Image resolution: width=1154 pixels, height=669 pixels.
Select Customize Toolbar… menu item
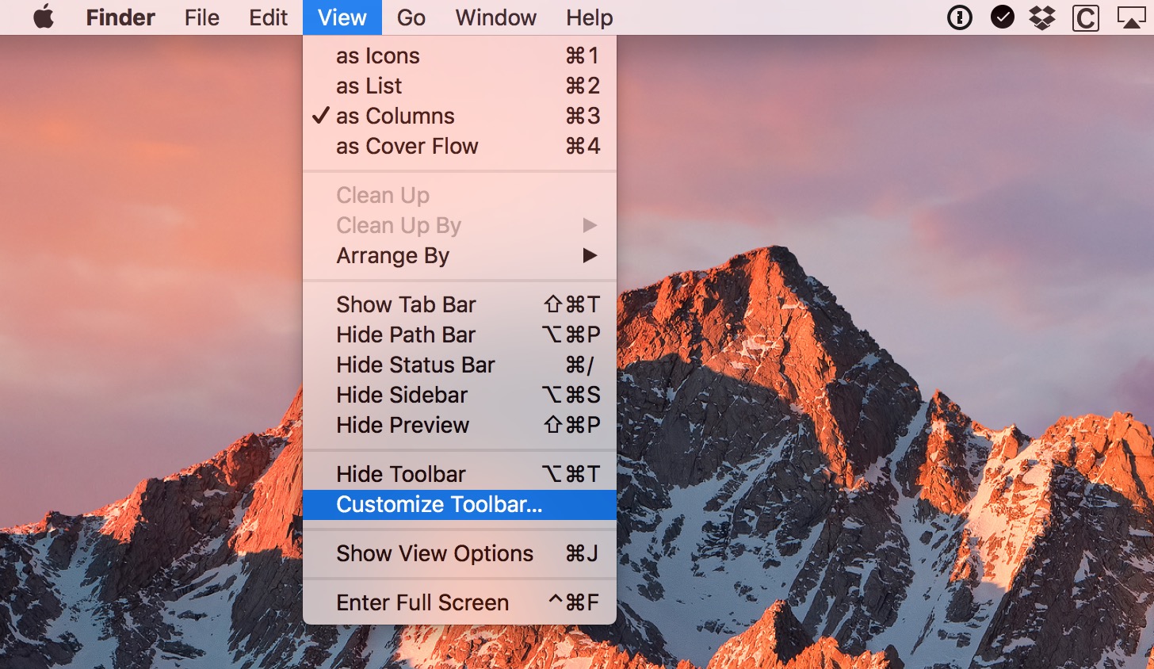(460, 505)
